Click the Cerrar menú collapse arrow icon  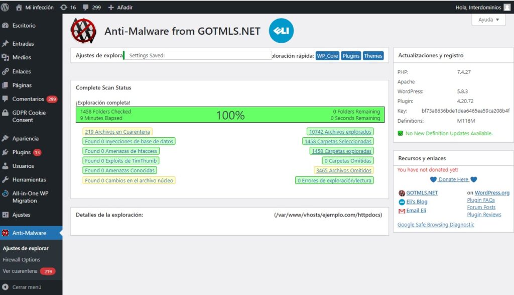5,287
